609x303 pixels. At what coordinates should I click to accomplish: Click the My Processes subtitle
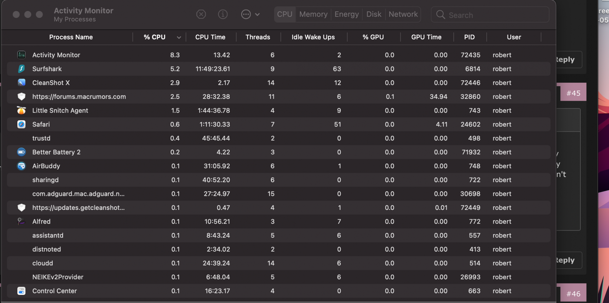pos(75,19)
